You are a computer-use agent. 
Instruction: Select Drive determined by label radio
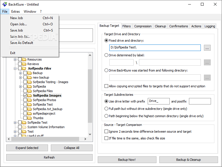[106, 55]
